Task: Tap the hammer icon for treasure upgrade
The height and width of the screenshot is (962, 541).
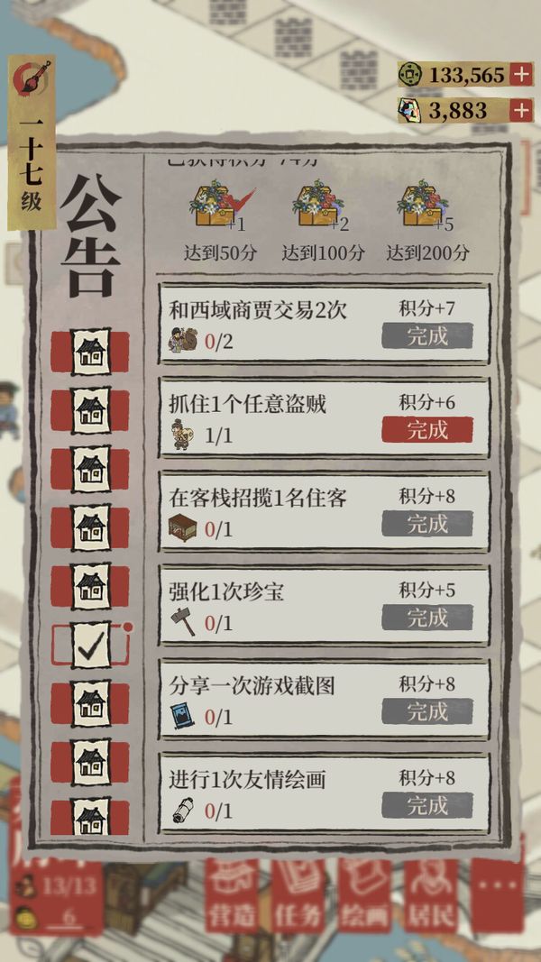Action: (x=183, y=622)
